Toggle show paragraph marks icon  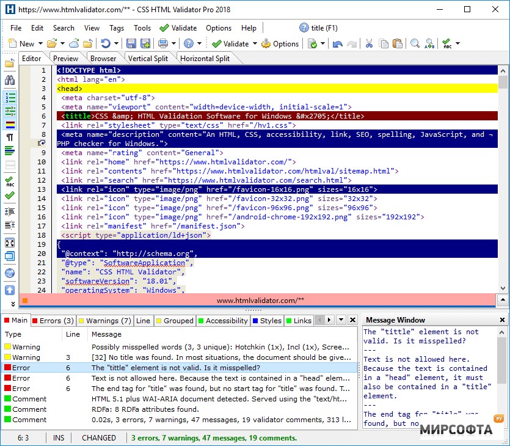pos(10,137)
